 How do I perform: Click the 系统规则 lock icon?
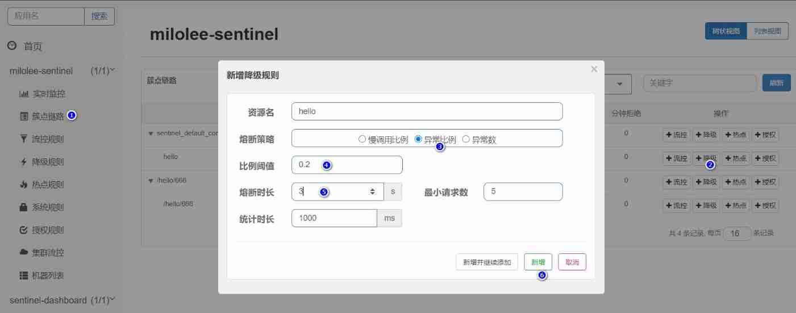(x=24, y=207)
